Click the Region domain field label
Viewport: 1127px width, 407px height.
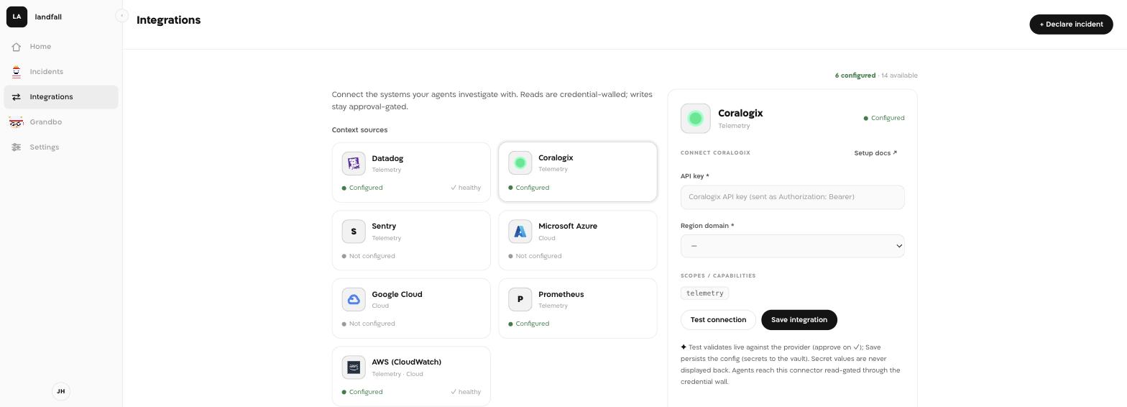(x=707, y=226)
